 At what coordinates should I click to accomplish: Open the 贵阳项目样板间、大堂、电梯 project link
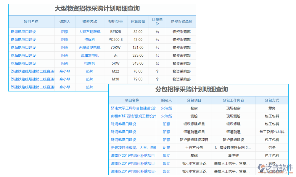[132, 147]
